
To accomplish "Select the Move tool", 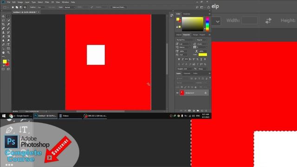I will point(3,16).
